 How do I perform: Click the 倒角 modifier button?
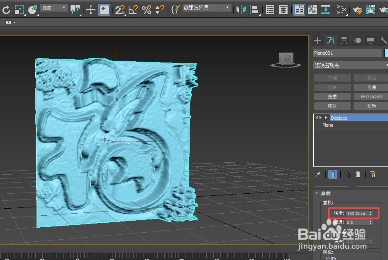pyautogui.click(x=332, y=87)
